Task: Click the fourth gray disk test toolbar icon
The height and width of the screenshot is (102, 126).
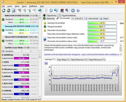Action: pos(34,11)
